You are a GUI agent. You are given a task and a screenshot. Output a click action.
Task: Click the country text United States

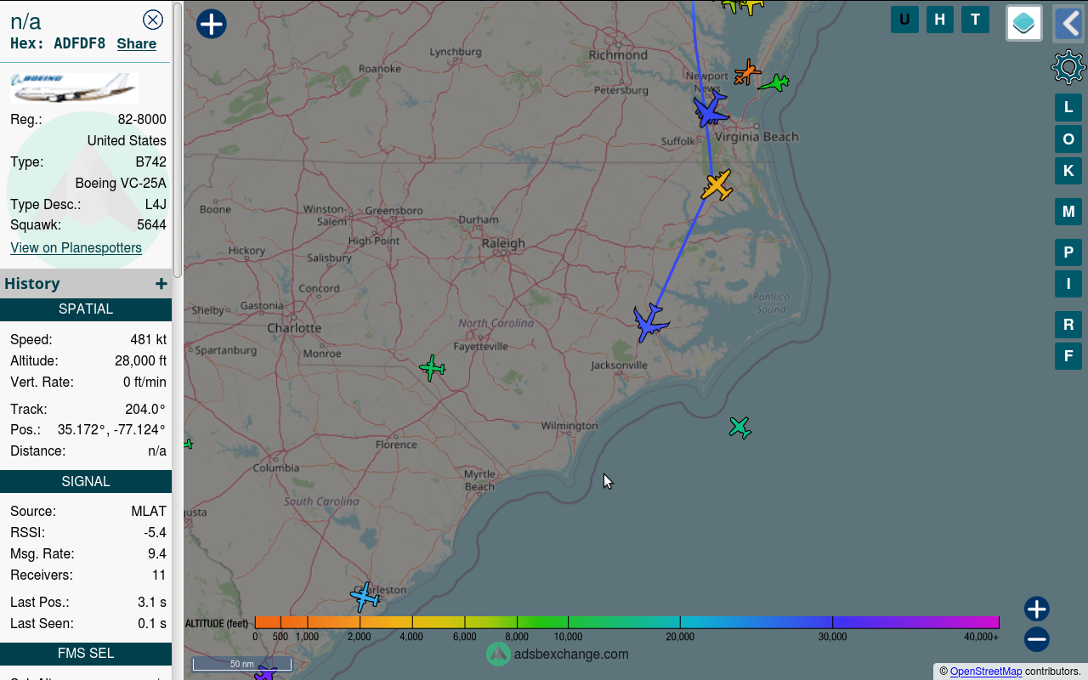point(127,140)
